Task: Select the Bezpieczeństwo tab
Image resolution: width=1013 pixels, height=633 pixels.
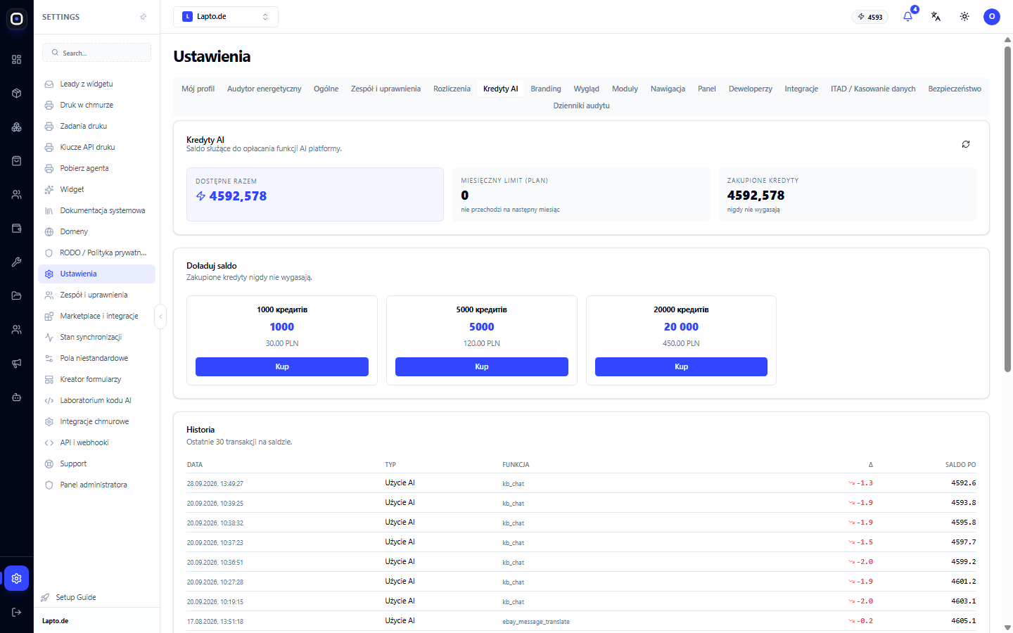Action: [955, 89]
